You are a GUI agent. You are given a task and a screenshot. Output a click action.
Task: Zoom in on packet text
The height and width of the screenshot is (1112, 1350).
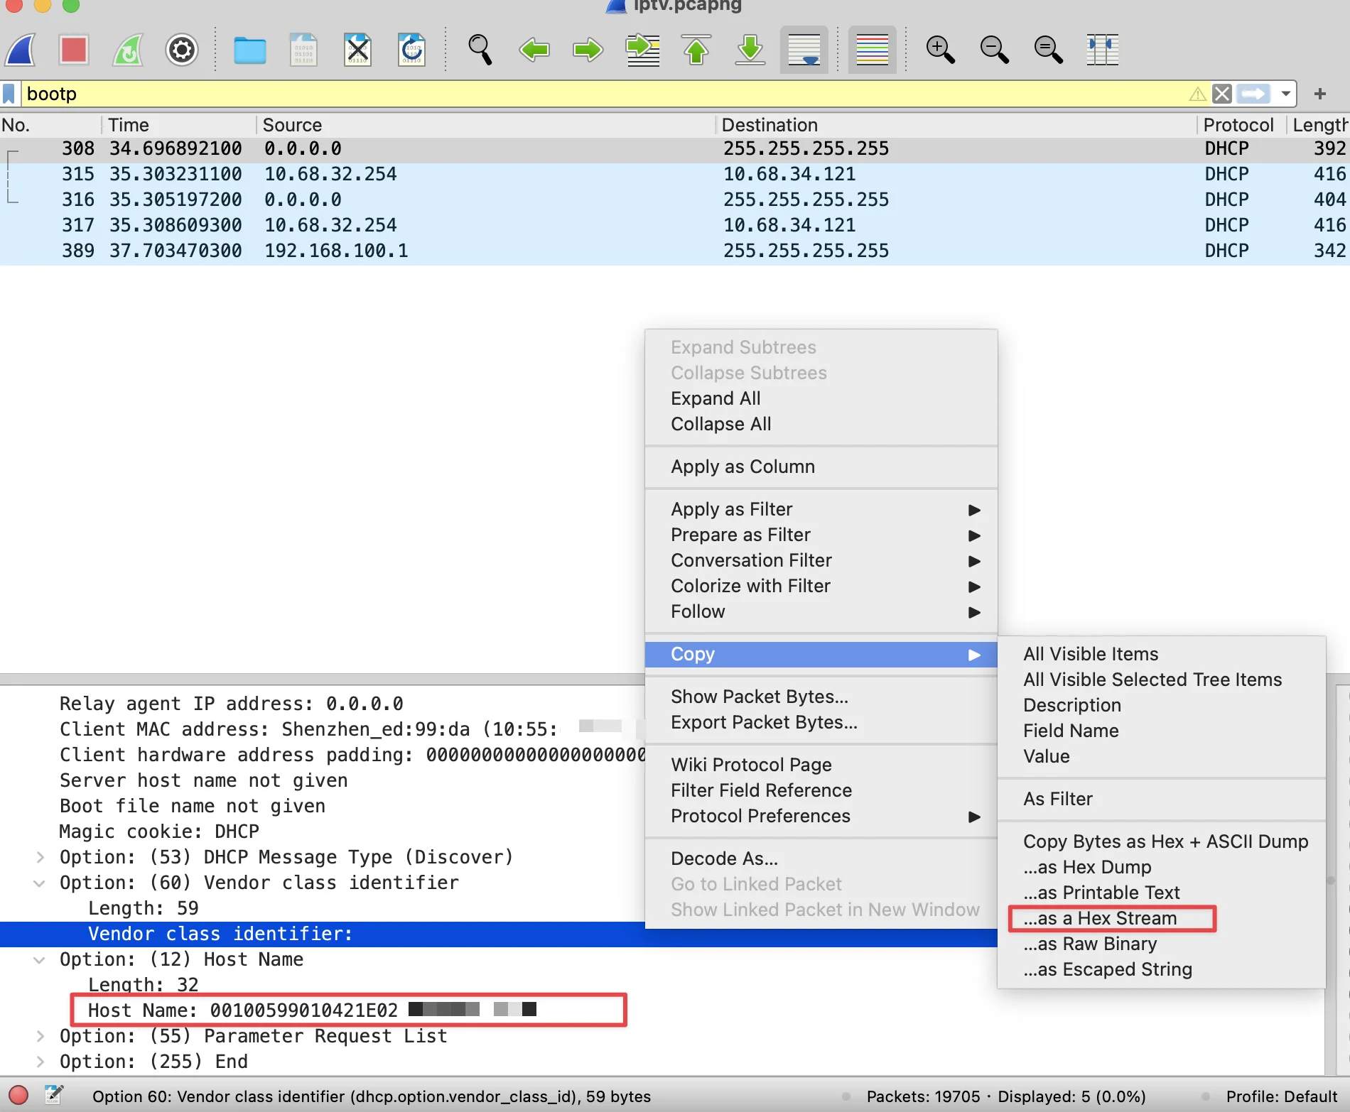pos(940,50)
